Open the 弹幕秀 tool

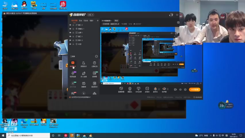[x=84, y=85]
